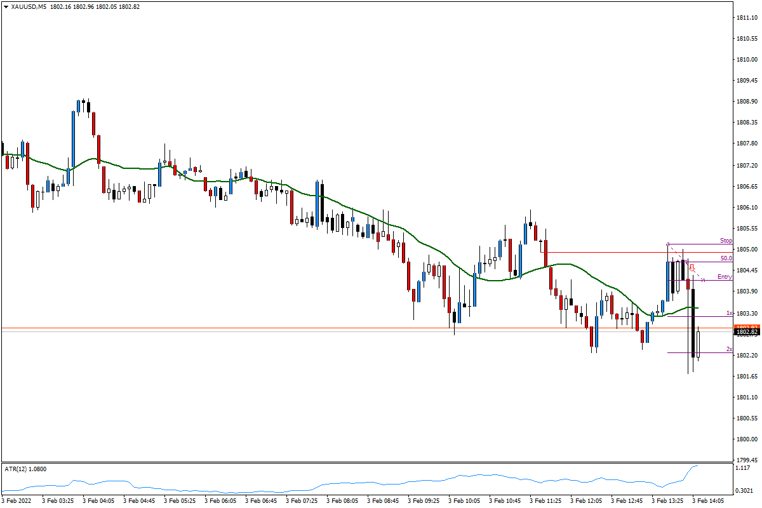Click the 1805.00 price axis label
This screenshot has width=762, height=508.
(x=747, y=250)
